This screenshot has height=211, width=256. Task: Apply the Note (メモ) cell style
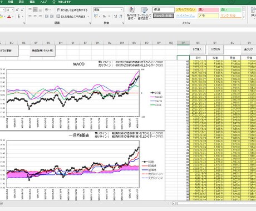[208, 16]
